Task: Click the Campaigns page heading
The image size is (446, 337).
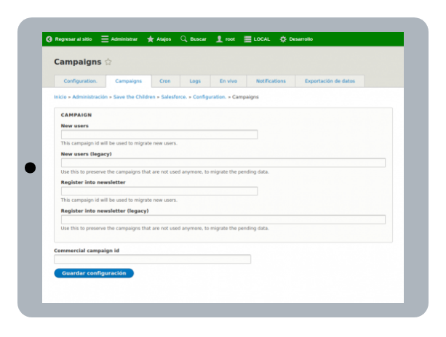Action: coord(78,62)
